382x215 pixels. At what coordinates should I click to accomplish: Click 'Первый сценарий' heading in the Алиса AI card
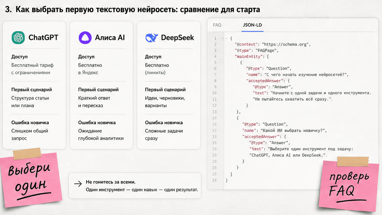98,90
